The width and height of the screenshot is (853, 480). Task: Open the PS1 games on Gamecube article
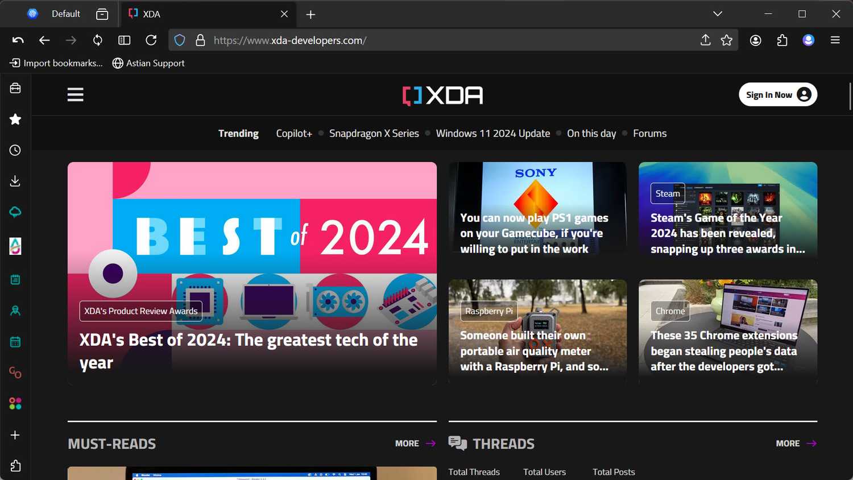(534, 233)
